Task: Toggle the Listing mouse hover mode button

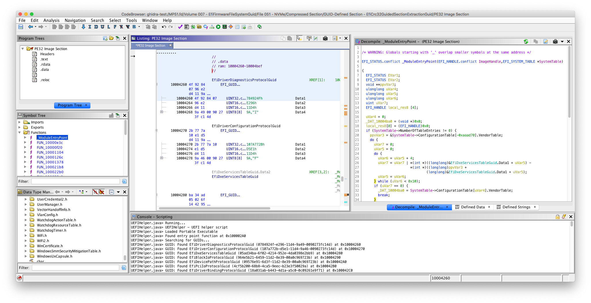Action: pos(299,38)
